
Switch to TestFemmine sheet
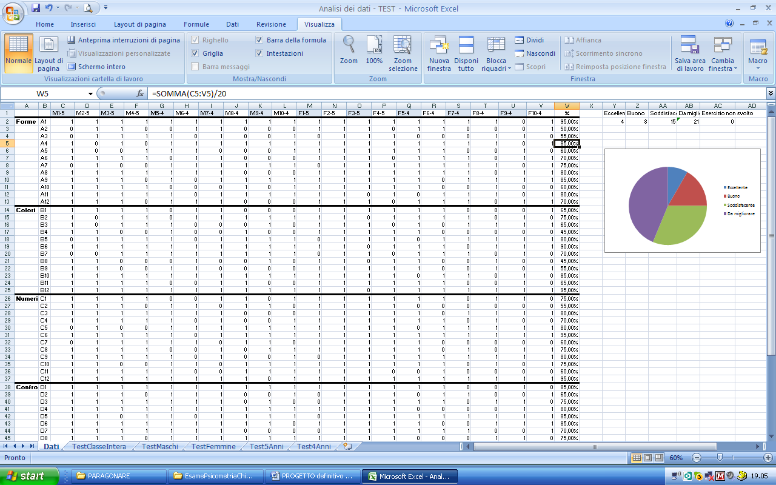pos(213,446)
